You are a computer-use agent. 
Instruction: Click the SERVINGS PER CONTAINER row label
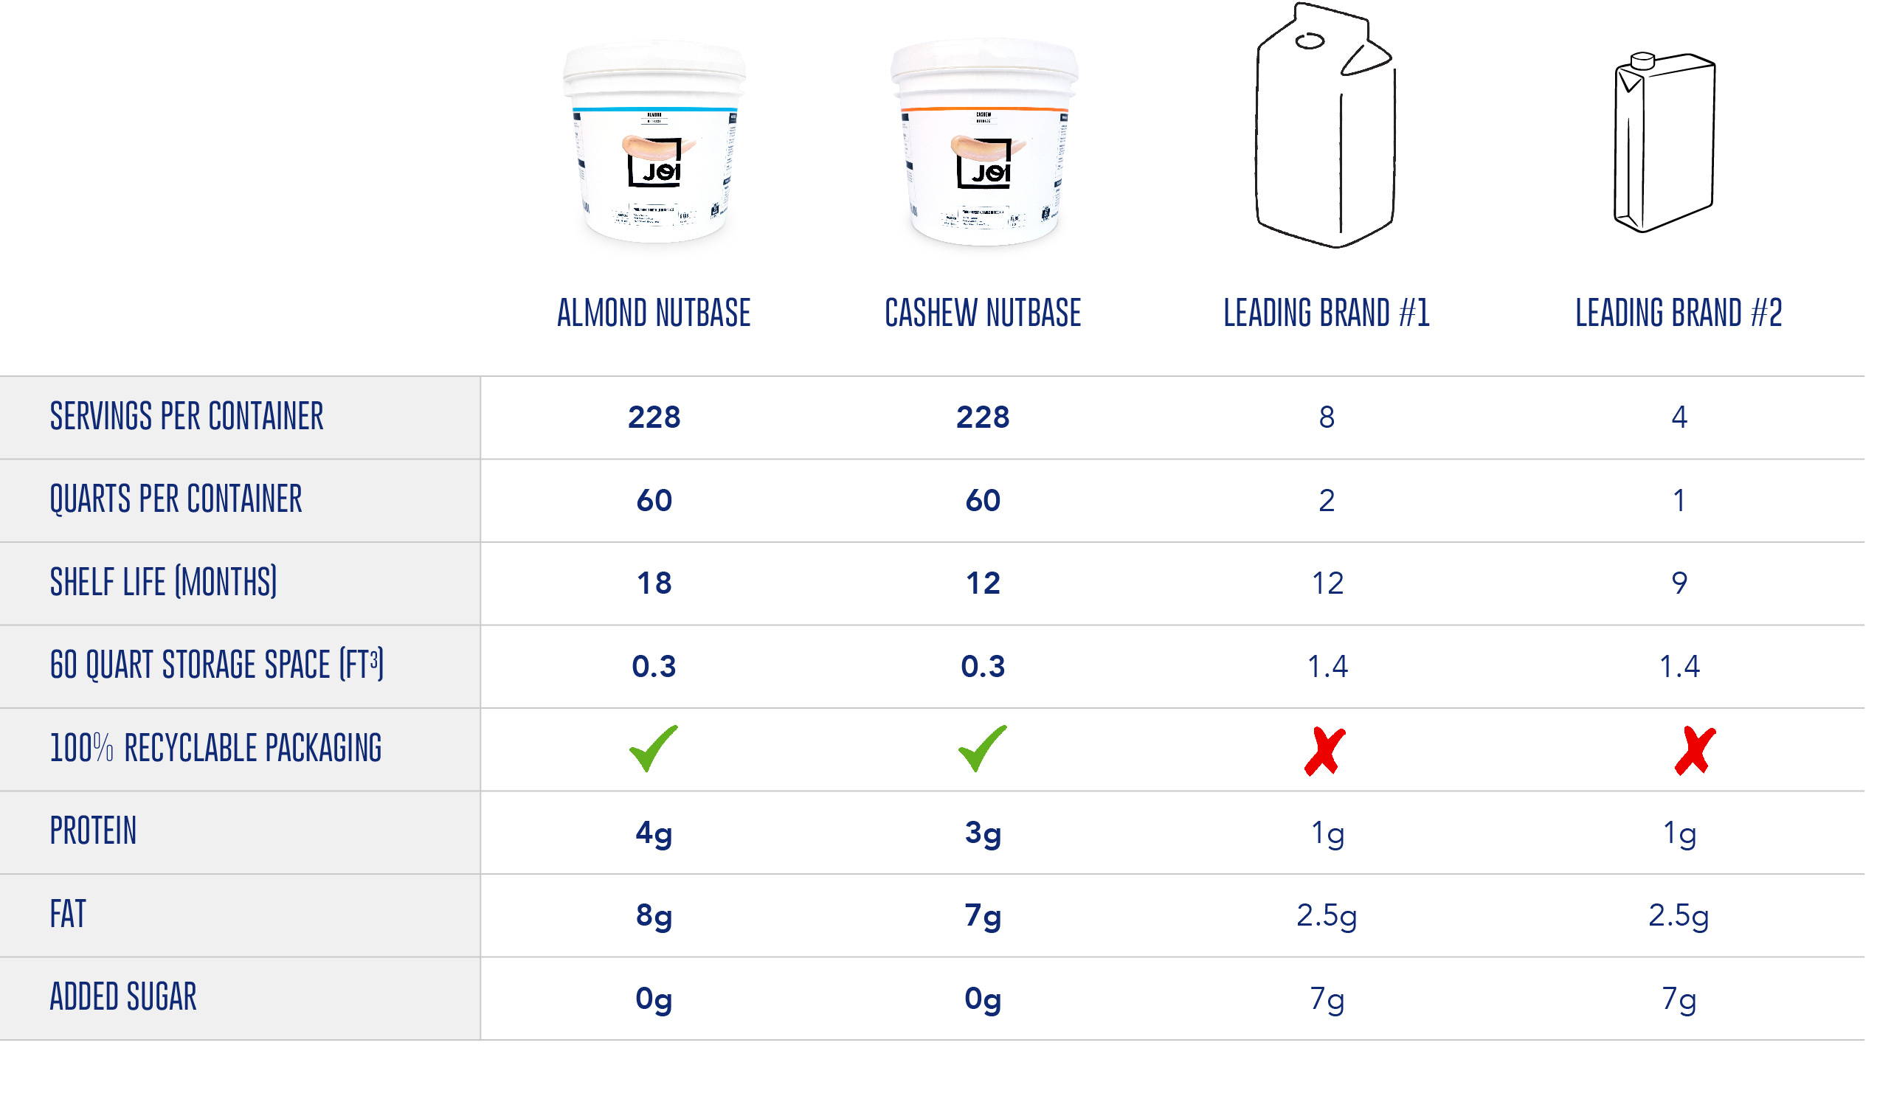click(x=188, y=418)
